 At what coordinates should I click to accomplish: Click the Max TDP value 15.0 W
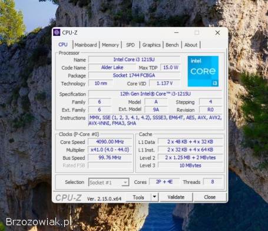coord(170,68)
